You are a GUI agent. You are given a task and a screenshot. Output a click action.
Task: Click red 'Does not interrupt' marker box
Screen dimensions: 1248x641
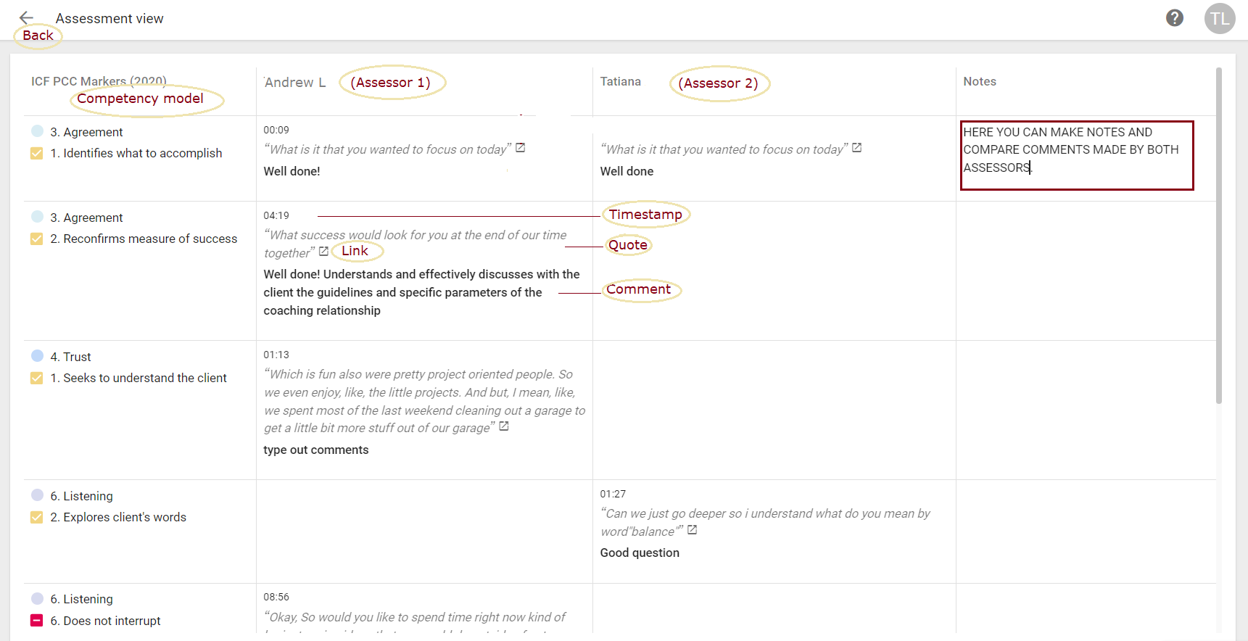pyautogui.click(x=37, y=621)
